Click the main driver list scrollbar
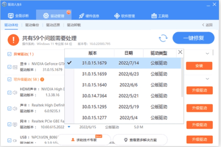Viewport: 221px width, 147px height. (213, 52)
